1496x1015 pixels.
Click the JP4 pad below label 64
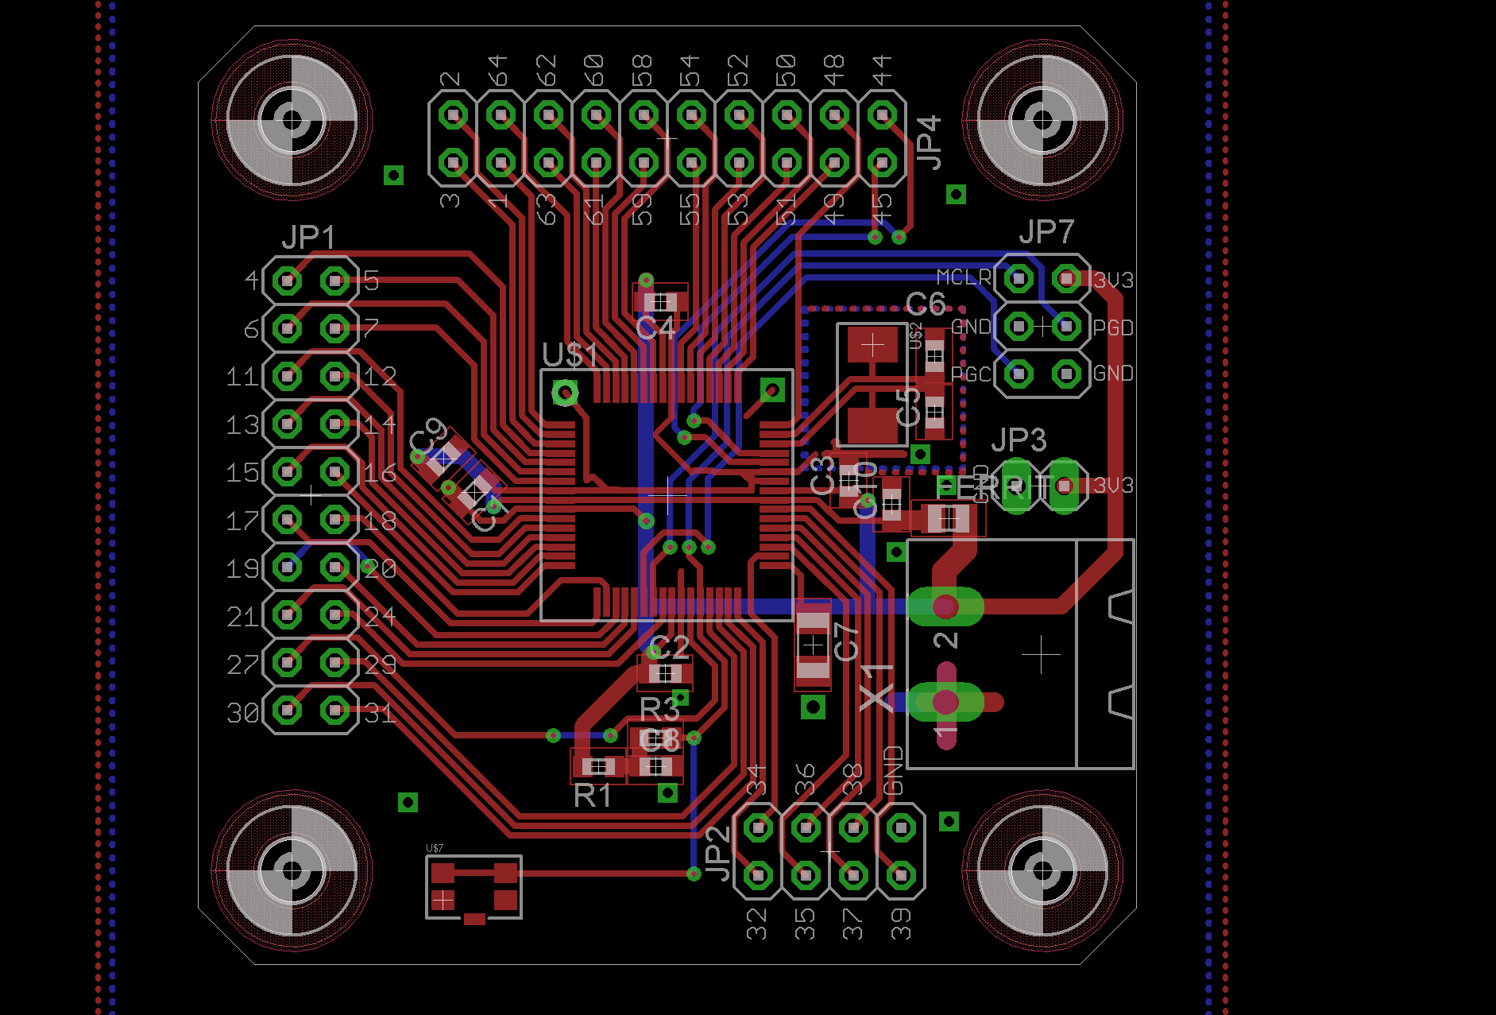pos(501,116)
